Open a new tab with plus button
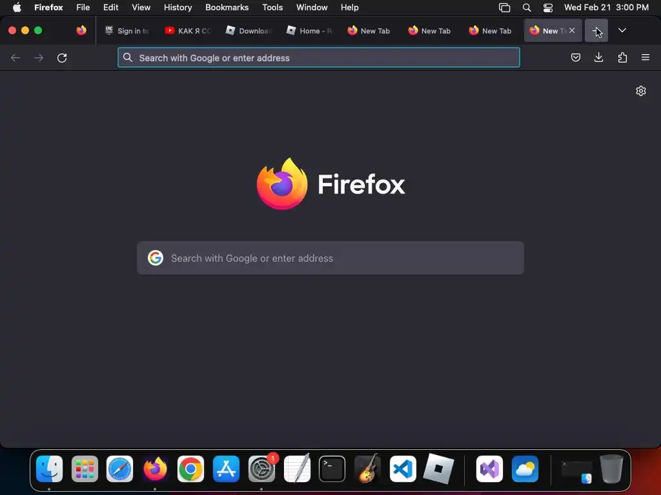Screen dimensions: 661x495 596,30
